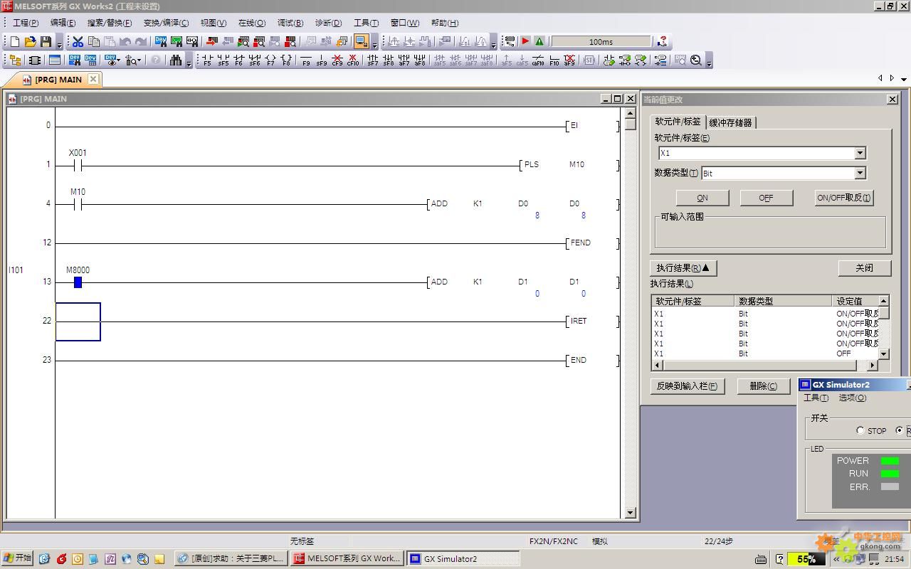Click the results list vertical scrollbar down arrow
The image size is (911, 569).
(884, 353)
